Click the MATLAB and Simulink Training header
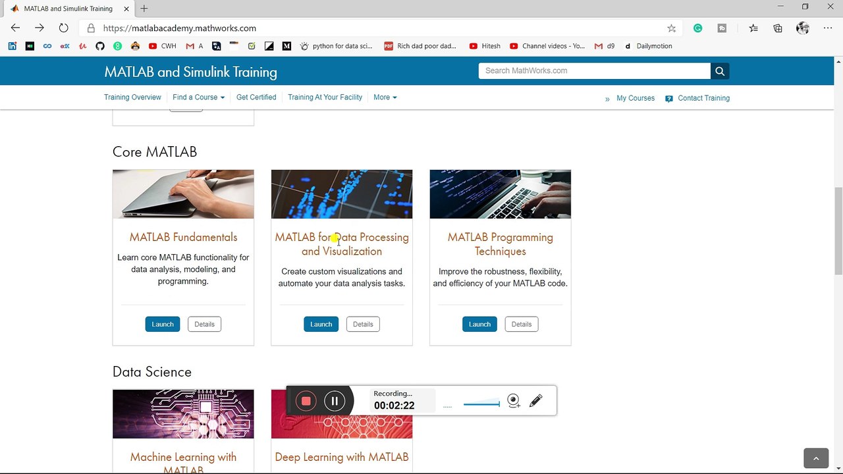The height and width of the screenshot is (474, 843). (190, 72)
